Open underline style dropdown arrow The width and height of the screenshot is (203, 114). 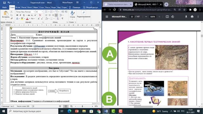tap(26, 15)
